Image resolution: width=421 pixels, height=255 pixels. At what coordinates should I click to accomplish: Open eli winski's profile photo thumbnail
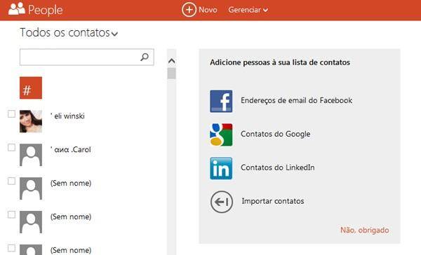(31, 121)
